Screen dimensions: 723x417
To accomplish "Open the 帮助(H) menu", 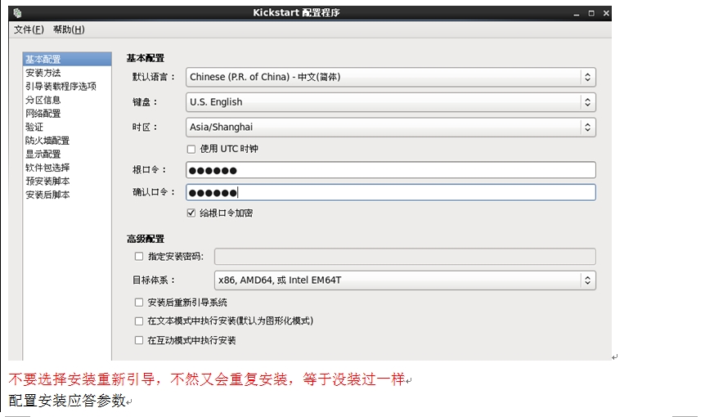I will pos(69,29).
